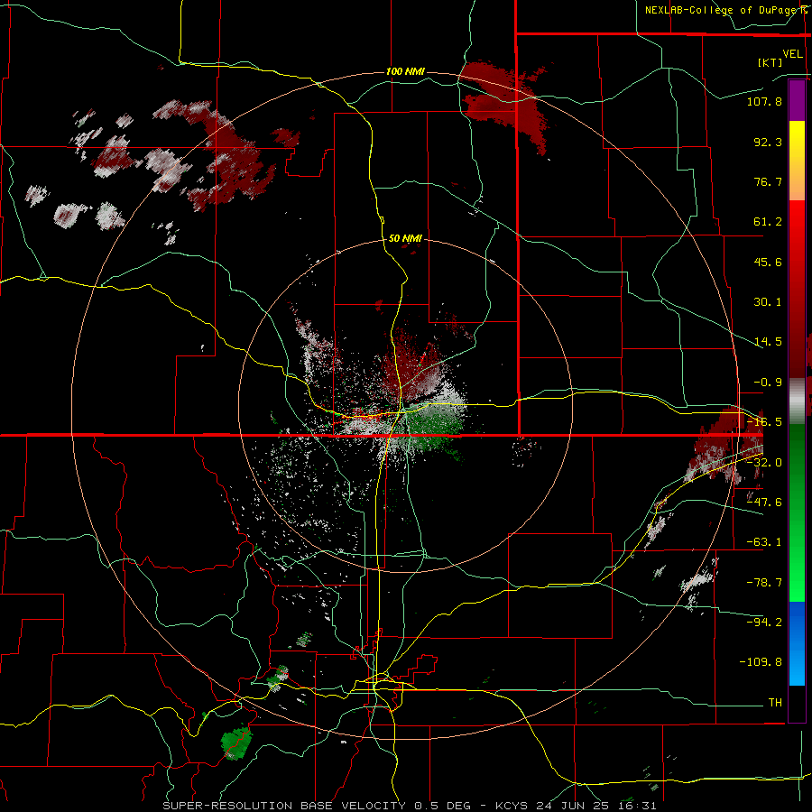Click the [KT] units label
The height and width of the screenshot is (812, 812).
(770, 62)
